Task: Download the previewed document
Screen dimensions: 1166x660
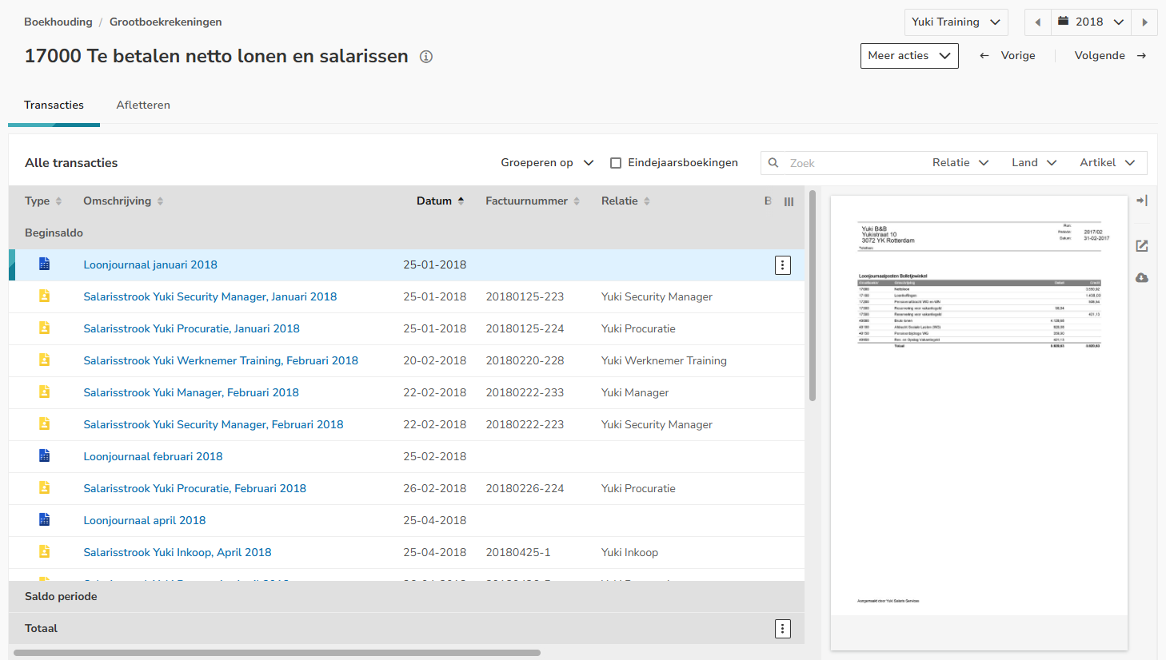Action: tap(1142, 277)
